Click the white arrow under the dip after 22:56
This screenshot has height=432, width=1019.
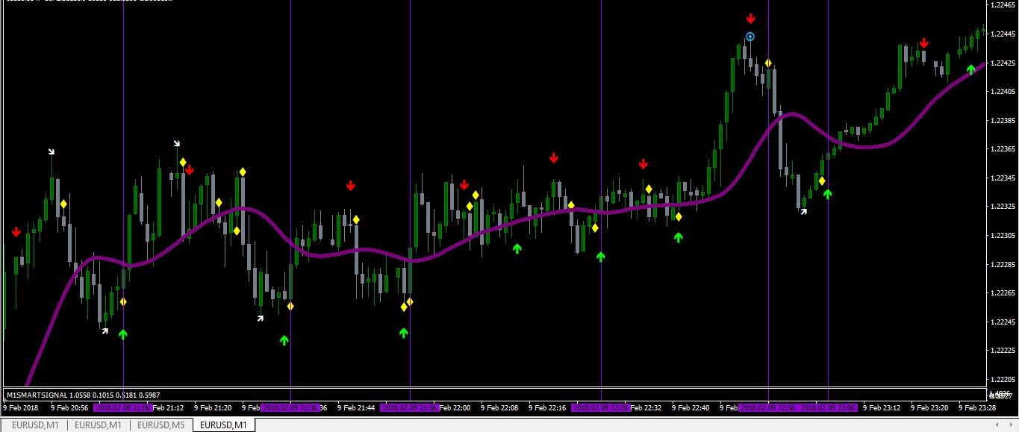[803, 212]
